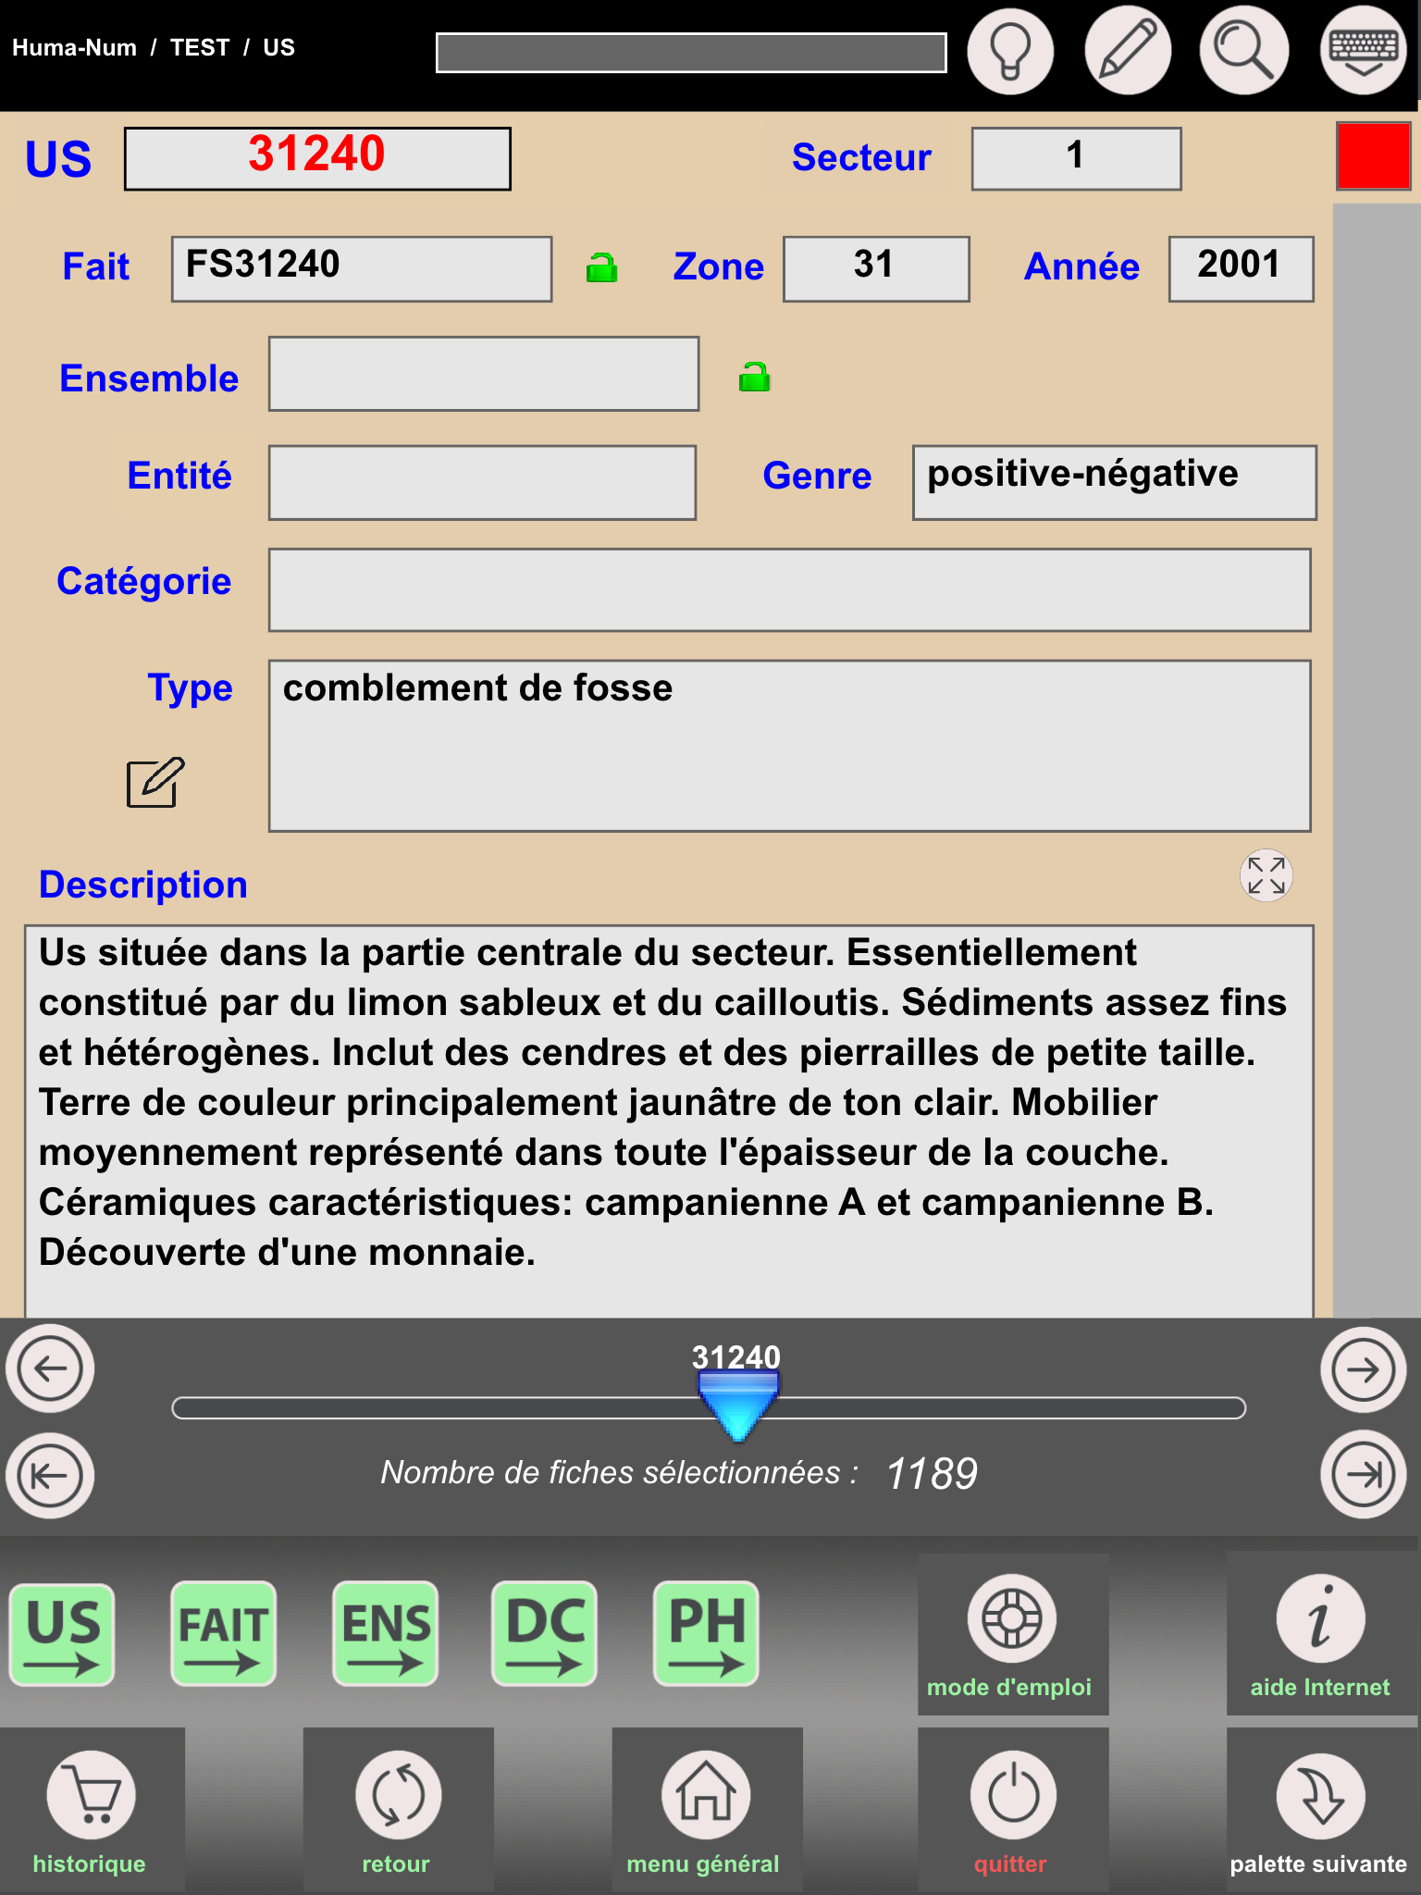Screen dimensions: 1421x1895
Task: Click the empty Ensemble field
Action: click(x=484, y=374)
